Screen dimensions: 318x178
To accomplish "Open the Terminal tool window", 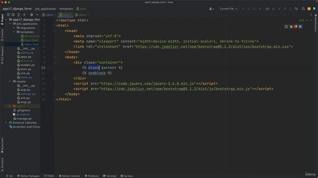I will [x=109, y=176].
